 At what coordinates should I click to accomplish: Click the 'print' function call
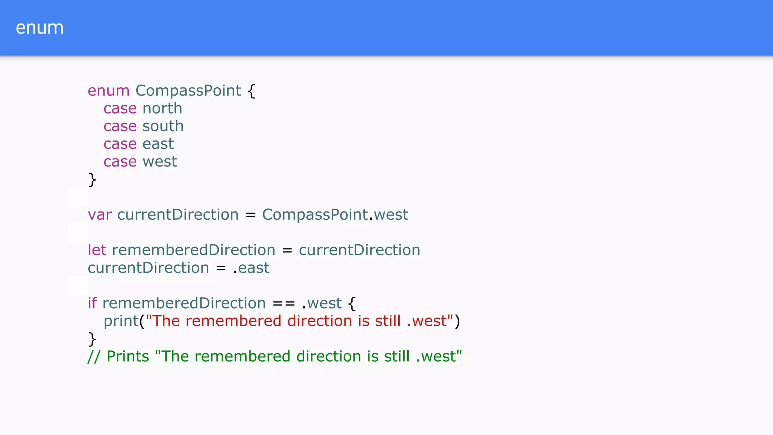(121, 321)
